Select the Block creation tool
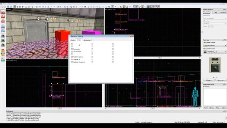Screen dimensions: 227x128 coord(3,31)
